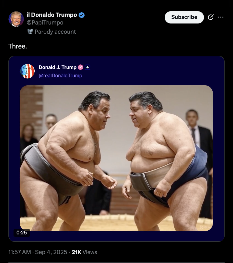This screenshot has width=233, height=263.
Task: Click the blue verified checkmark badge
Action: pos(82,15)
